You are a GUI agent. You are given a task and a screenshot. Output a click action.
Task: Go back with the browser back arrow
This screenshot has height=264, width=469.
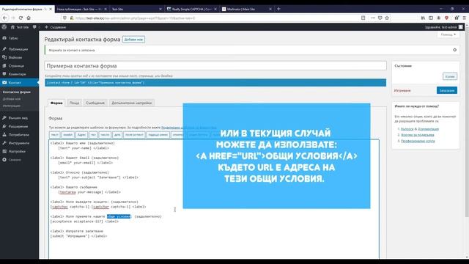(x=5, y=18)
